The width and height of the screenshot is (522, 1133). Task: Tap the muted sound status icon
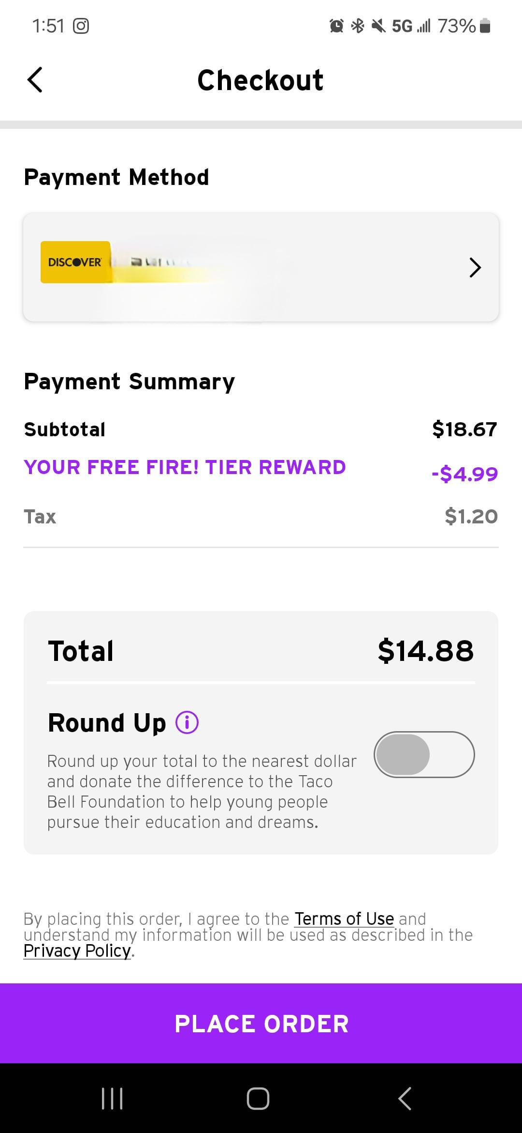[378, 26]
